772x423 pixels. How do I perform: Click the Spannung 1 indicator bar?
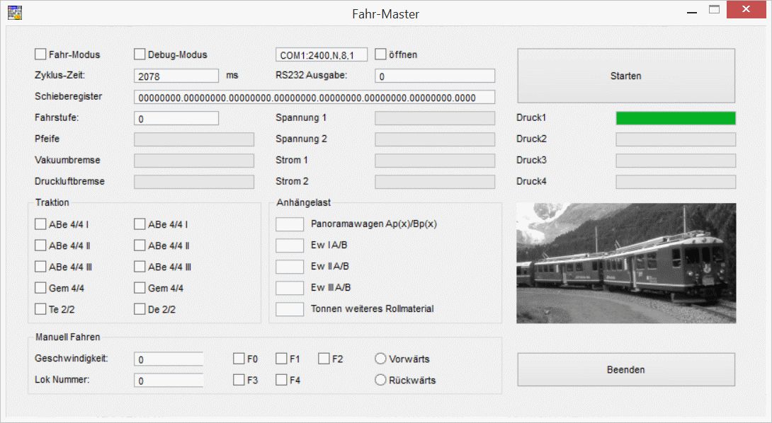coord(435,118)
